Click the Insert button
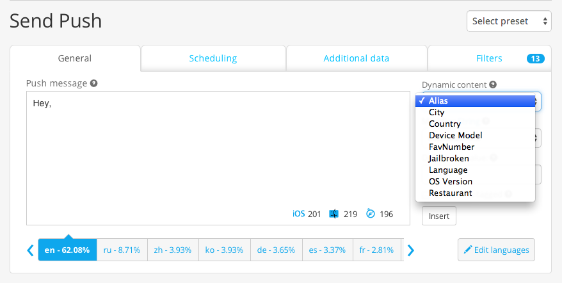 point(438,216)
